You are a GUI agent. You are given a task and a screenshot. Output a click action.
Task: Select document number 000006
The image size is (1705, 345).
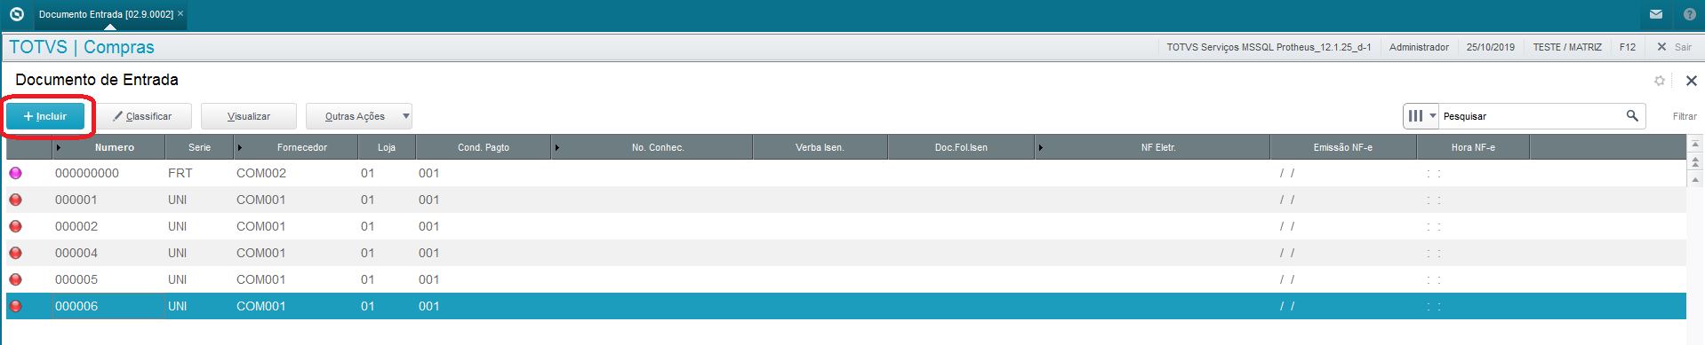click(76, 306)
